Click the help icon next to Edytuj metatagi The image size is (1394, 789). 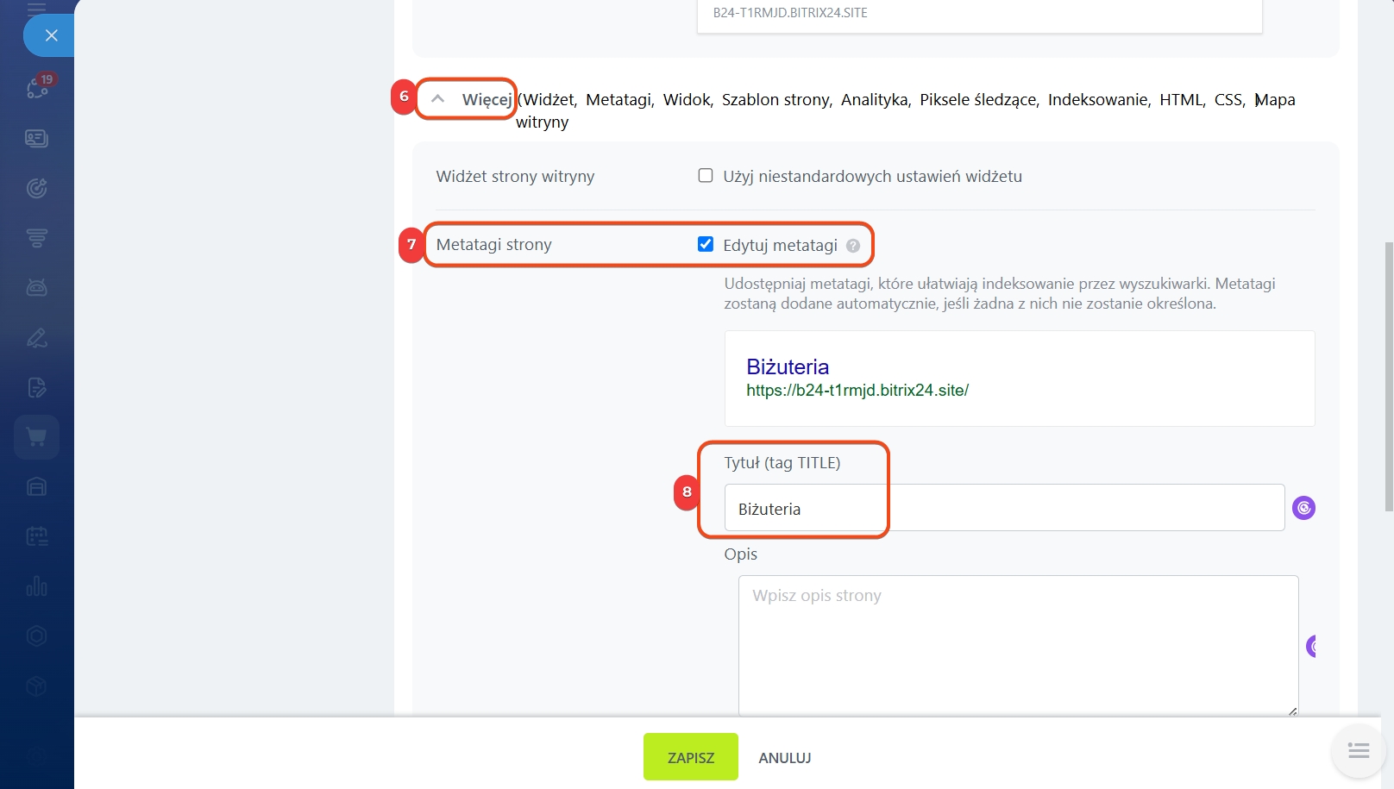pyautogui.click(x=853, y=246)
